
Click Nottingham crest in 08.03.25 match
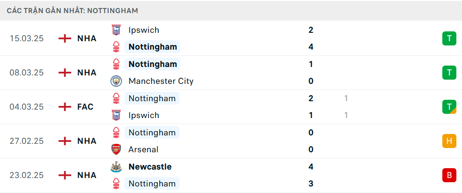pyautogui.click(x=116, y=64)
